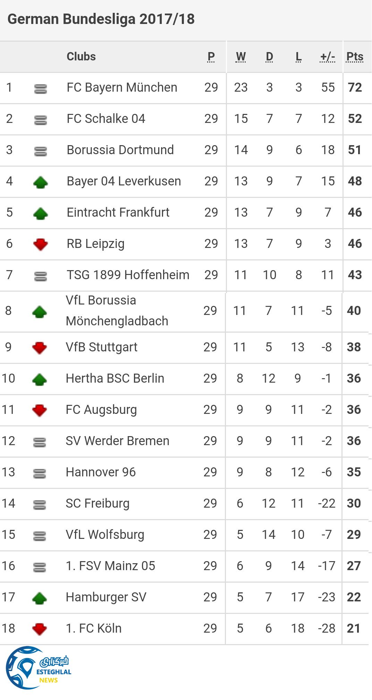
Task: Click red down arrow beside VfB Stuttgart
Action: click(39, 348)
